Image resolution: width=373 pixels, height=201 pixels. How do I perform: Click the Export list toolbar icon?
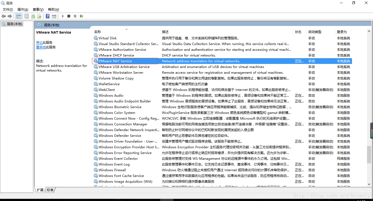click(x=39, y=16)
